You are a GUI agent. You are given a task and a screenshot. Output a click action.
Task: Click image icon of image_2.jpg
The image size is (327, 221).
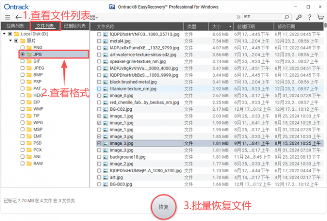106,164
